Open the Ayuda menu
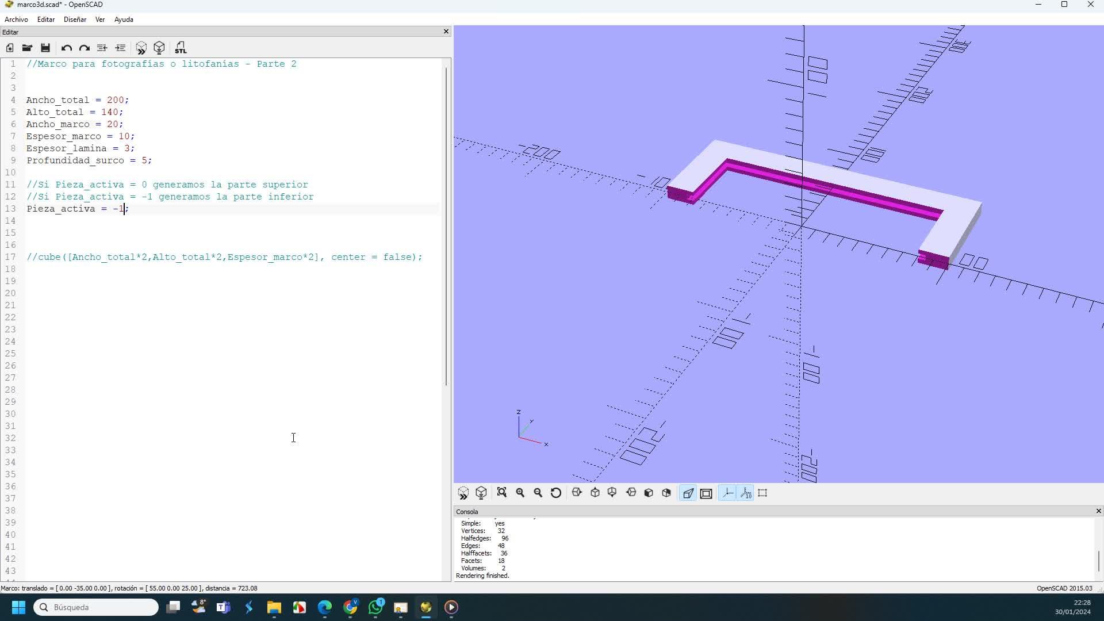 pyautogui.click(x=124, y=20)
